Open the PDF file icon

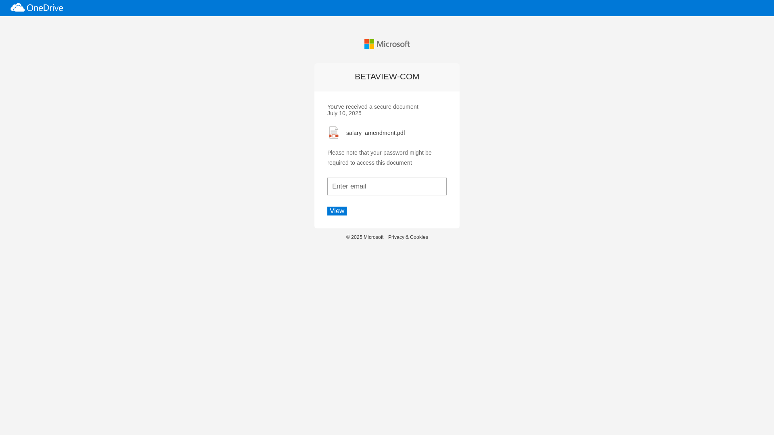pos(334,133)
